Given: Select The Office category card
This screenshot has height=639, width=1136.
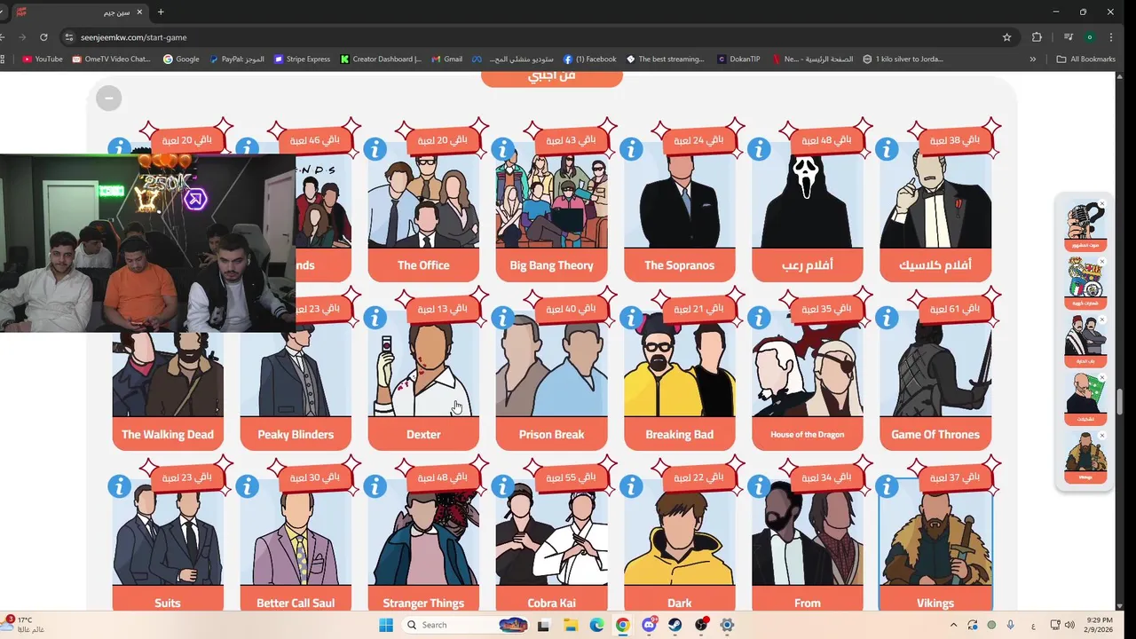Looking at the screenshot, I should pyautogui.click(x=423, y=211).
